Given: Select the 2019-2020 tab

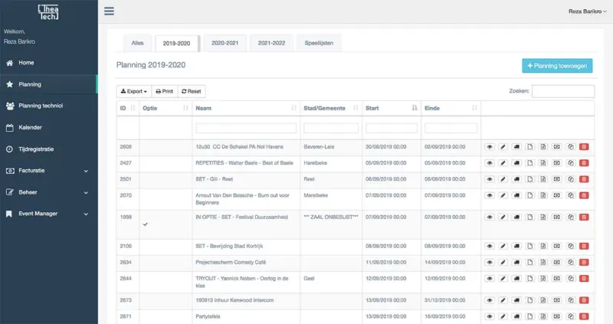Looking at the screenshot, I should click(177, 44).
